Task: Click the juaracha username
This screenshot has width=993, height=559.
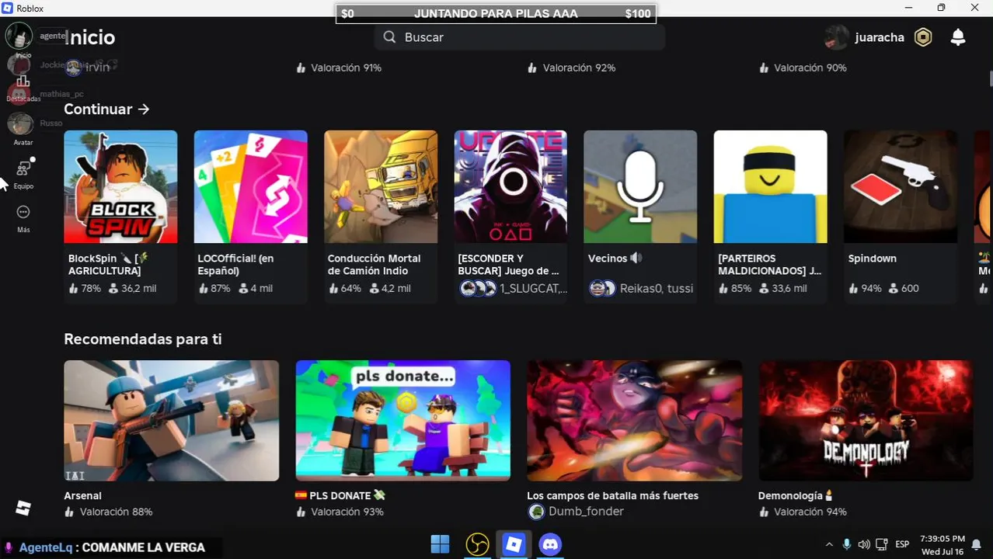Action: pyautogui.click(x=880, y=37)
